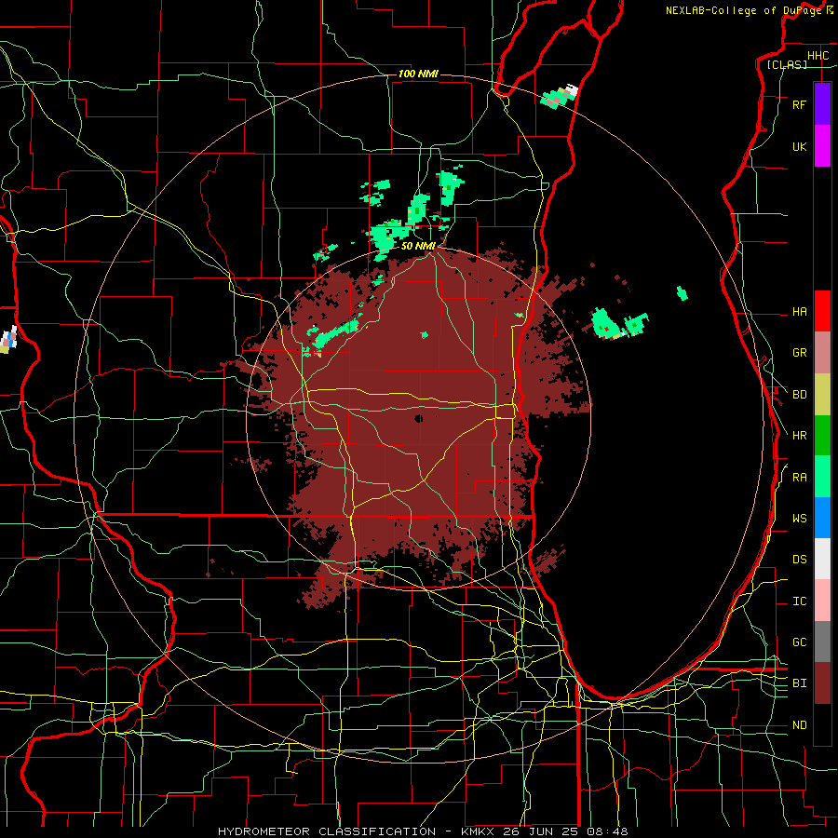Click the IC legend label
Viewport: 838px width, 838px height.
pos(799,601)
